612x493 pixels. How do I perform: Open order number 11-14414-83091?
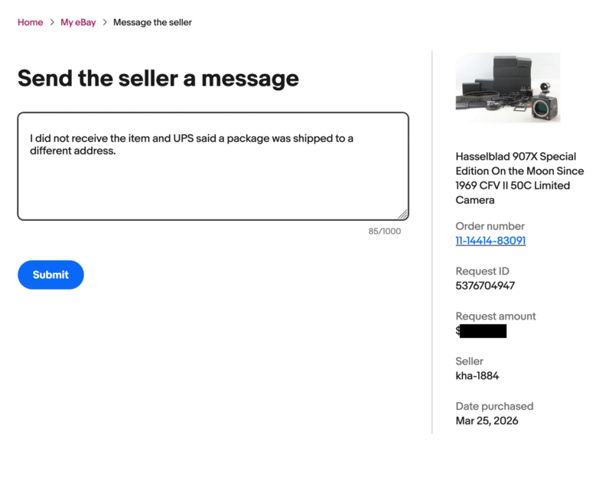pos(490,241)
